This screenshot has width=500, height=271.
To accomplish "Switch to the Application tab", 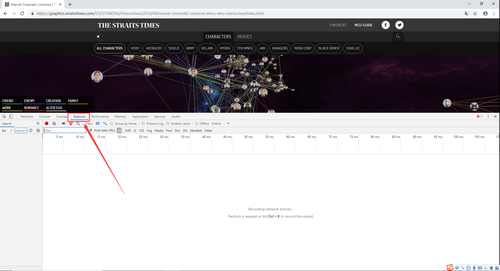I will [x=140, y=117].
